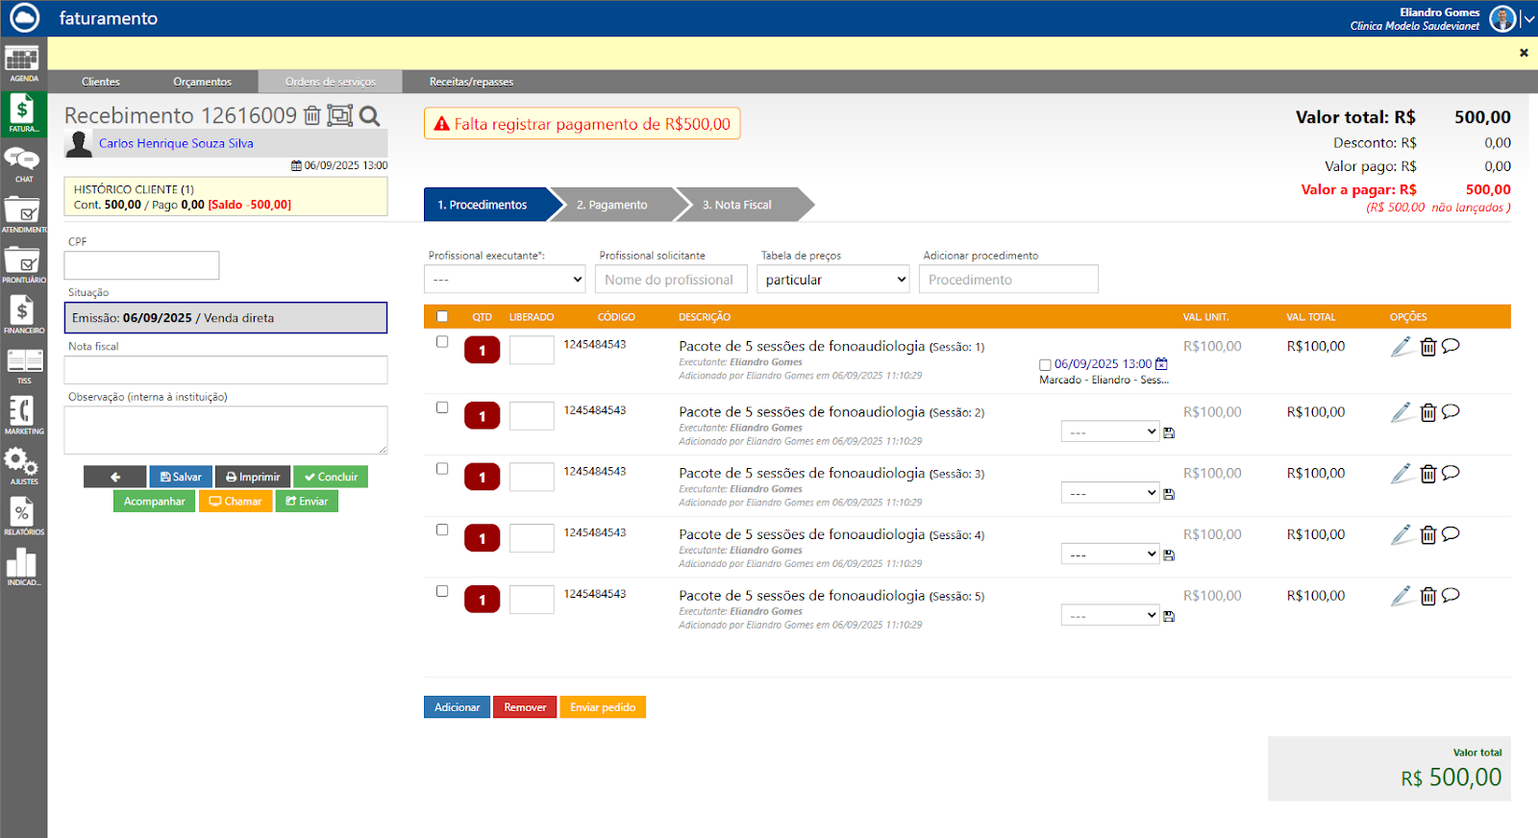Edit Sessão 5 with the pencil icon
This screenshot has height=838, width=1538.
pos(1402,596)
